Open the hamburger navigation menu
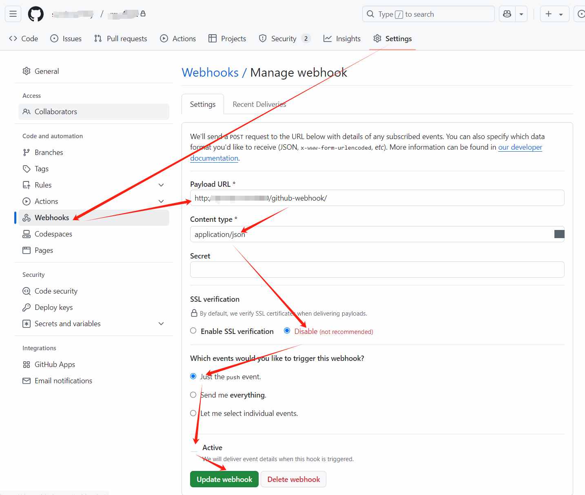The height and width of the screenshot is (495, 585). 13,14
